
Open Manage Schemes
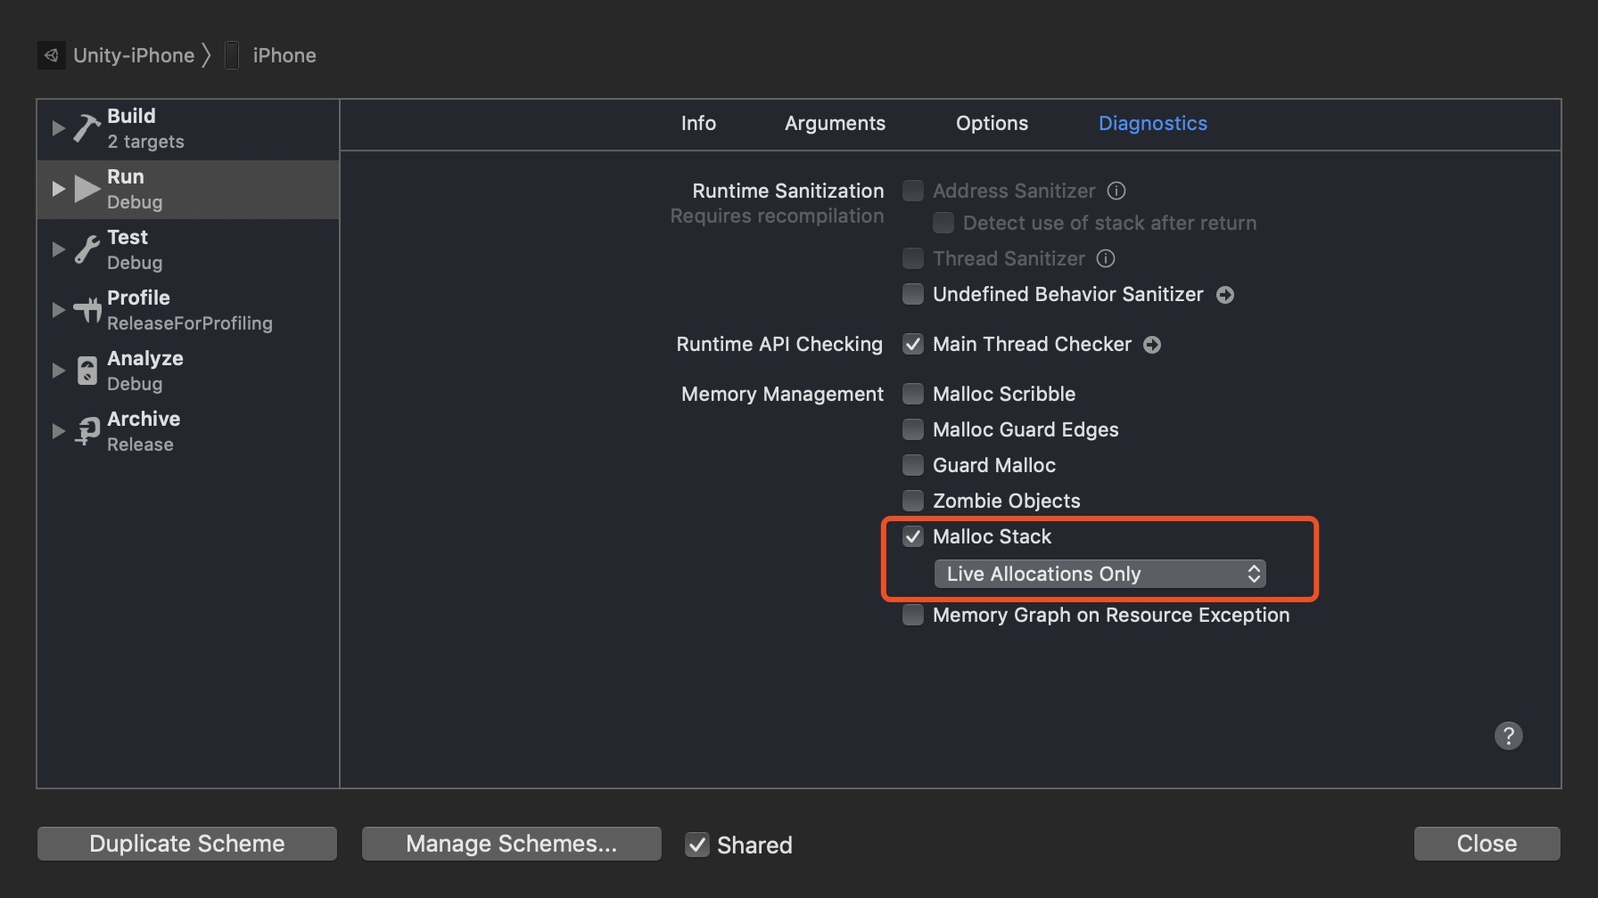(511, 844)
